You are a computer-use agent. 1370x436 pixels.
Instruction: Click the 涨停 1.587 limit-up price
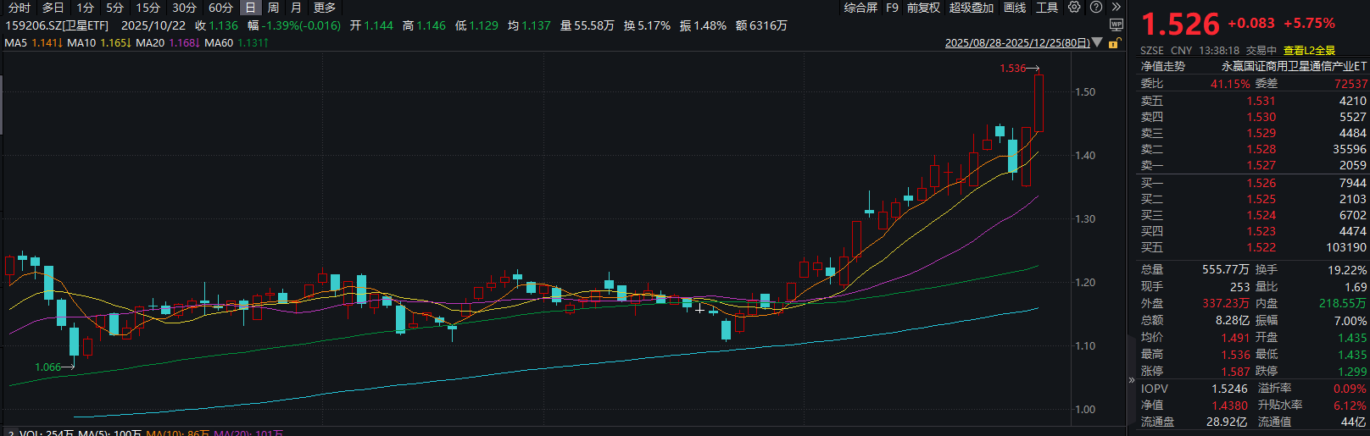pyautogui.click(x=1235, y=371)
